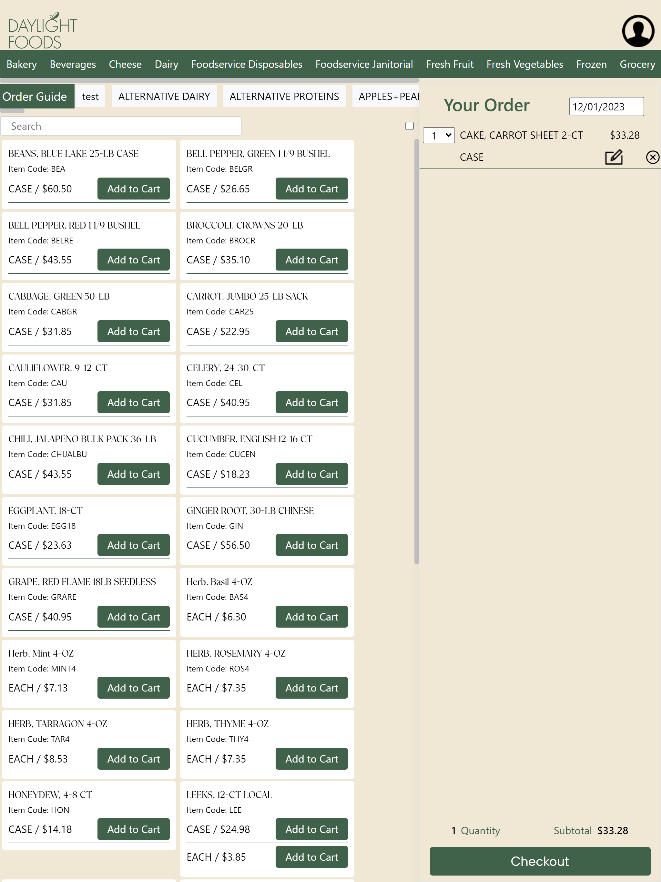Click the Daylight Foods logo
This screenshot has width=661, height=882.
click(43, 31)
